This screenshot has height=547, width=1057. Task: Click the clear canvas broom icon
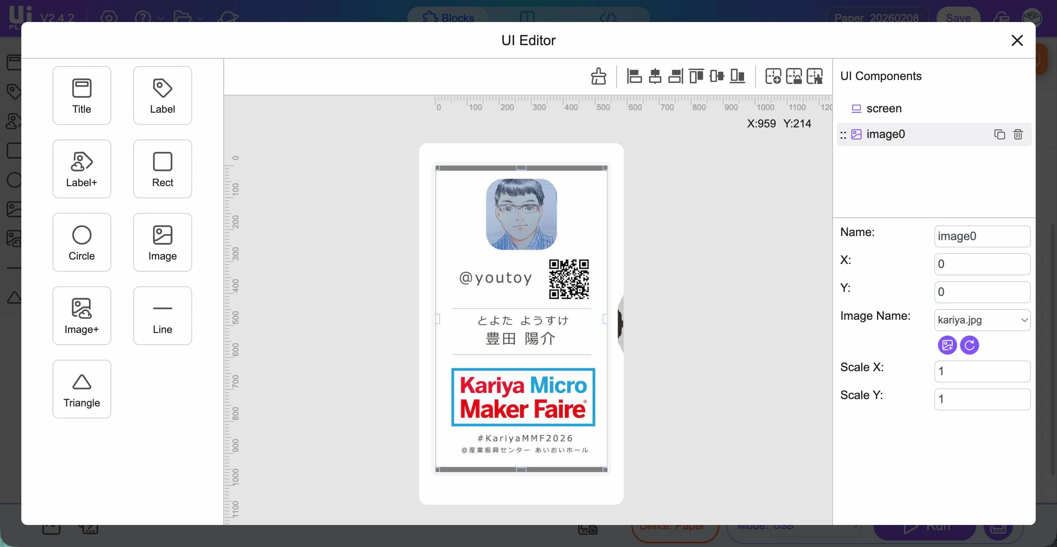click(x=599, y=76)
